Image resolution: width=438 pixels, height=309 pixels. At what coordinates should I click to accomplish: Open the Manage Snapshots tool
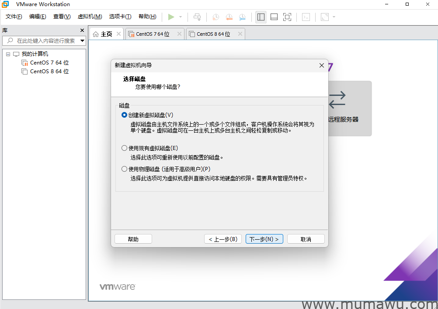click(242, 17)
